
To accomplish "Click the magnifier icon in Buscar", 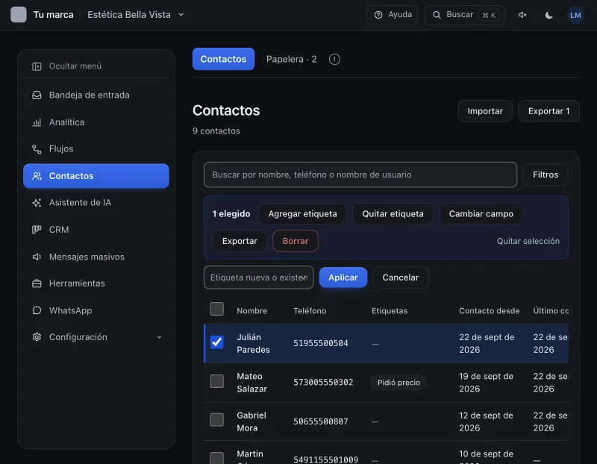I will tap(437, 15).
